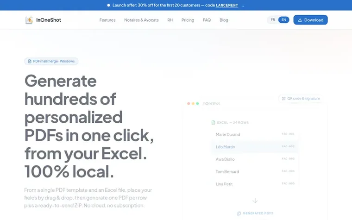Image resolution: width=352 pixels, height=220 pixels.
Task: Open Notaires & Avocats page
Action: (x=141, y=20)
